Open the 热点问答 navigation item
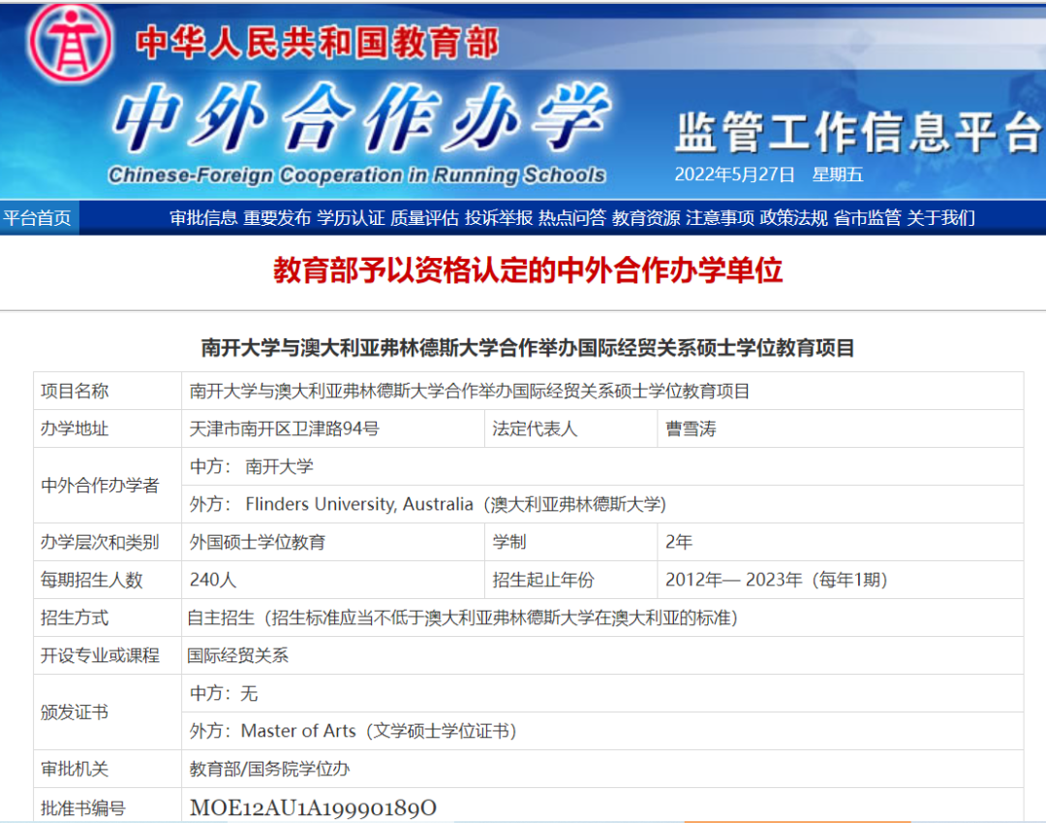The image size is (1046, 823). [572, 217]
